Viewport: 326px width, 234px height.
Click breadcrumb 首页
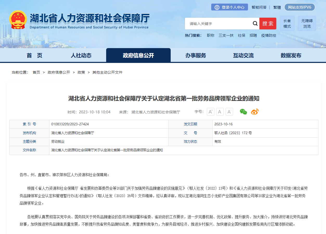tap(36, 72)
